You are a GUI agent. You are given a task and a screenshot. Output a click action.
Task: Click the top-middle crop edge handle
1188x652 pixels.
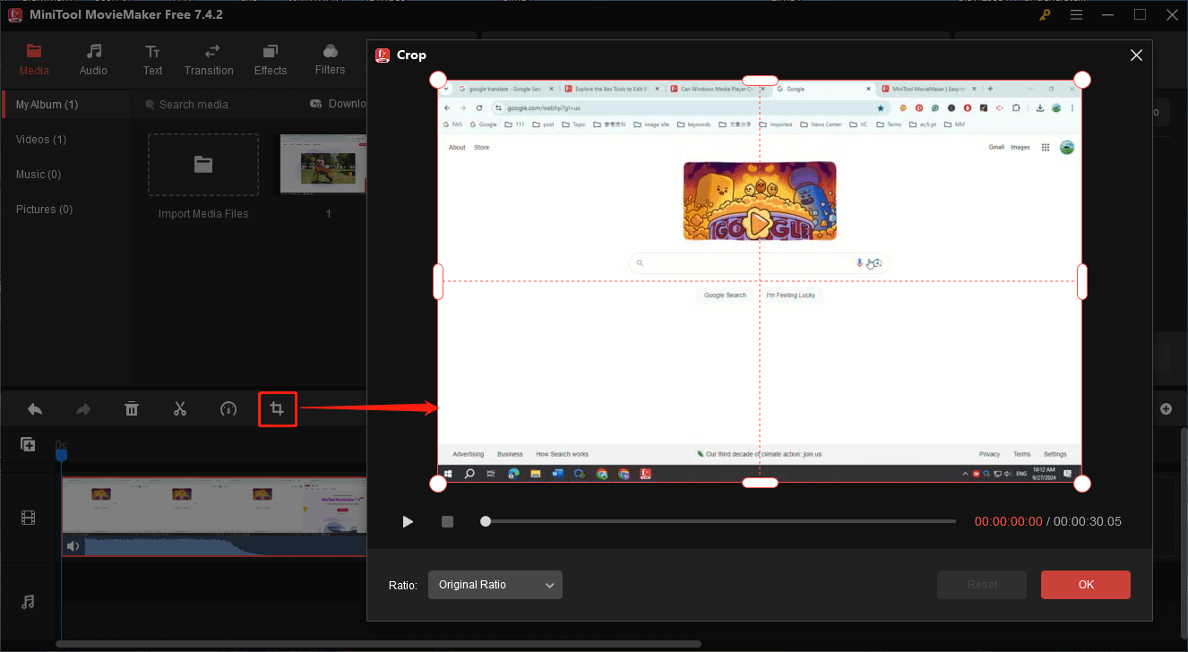(760, 81)
